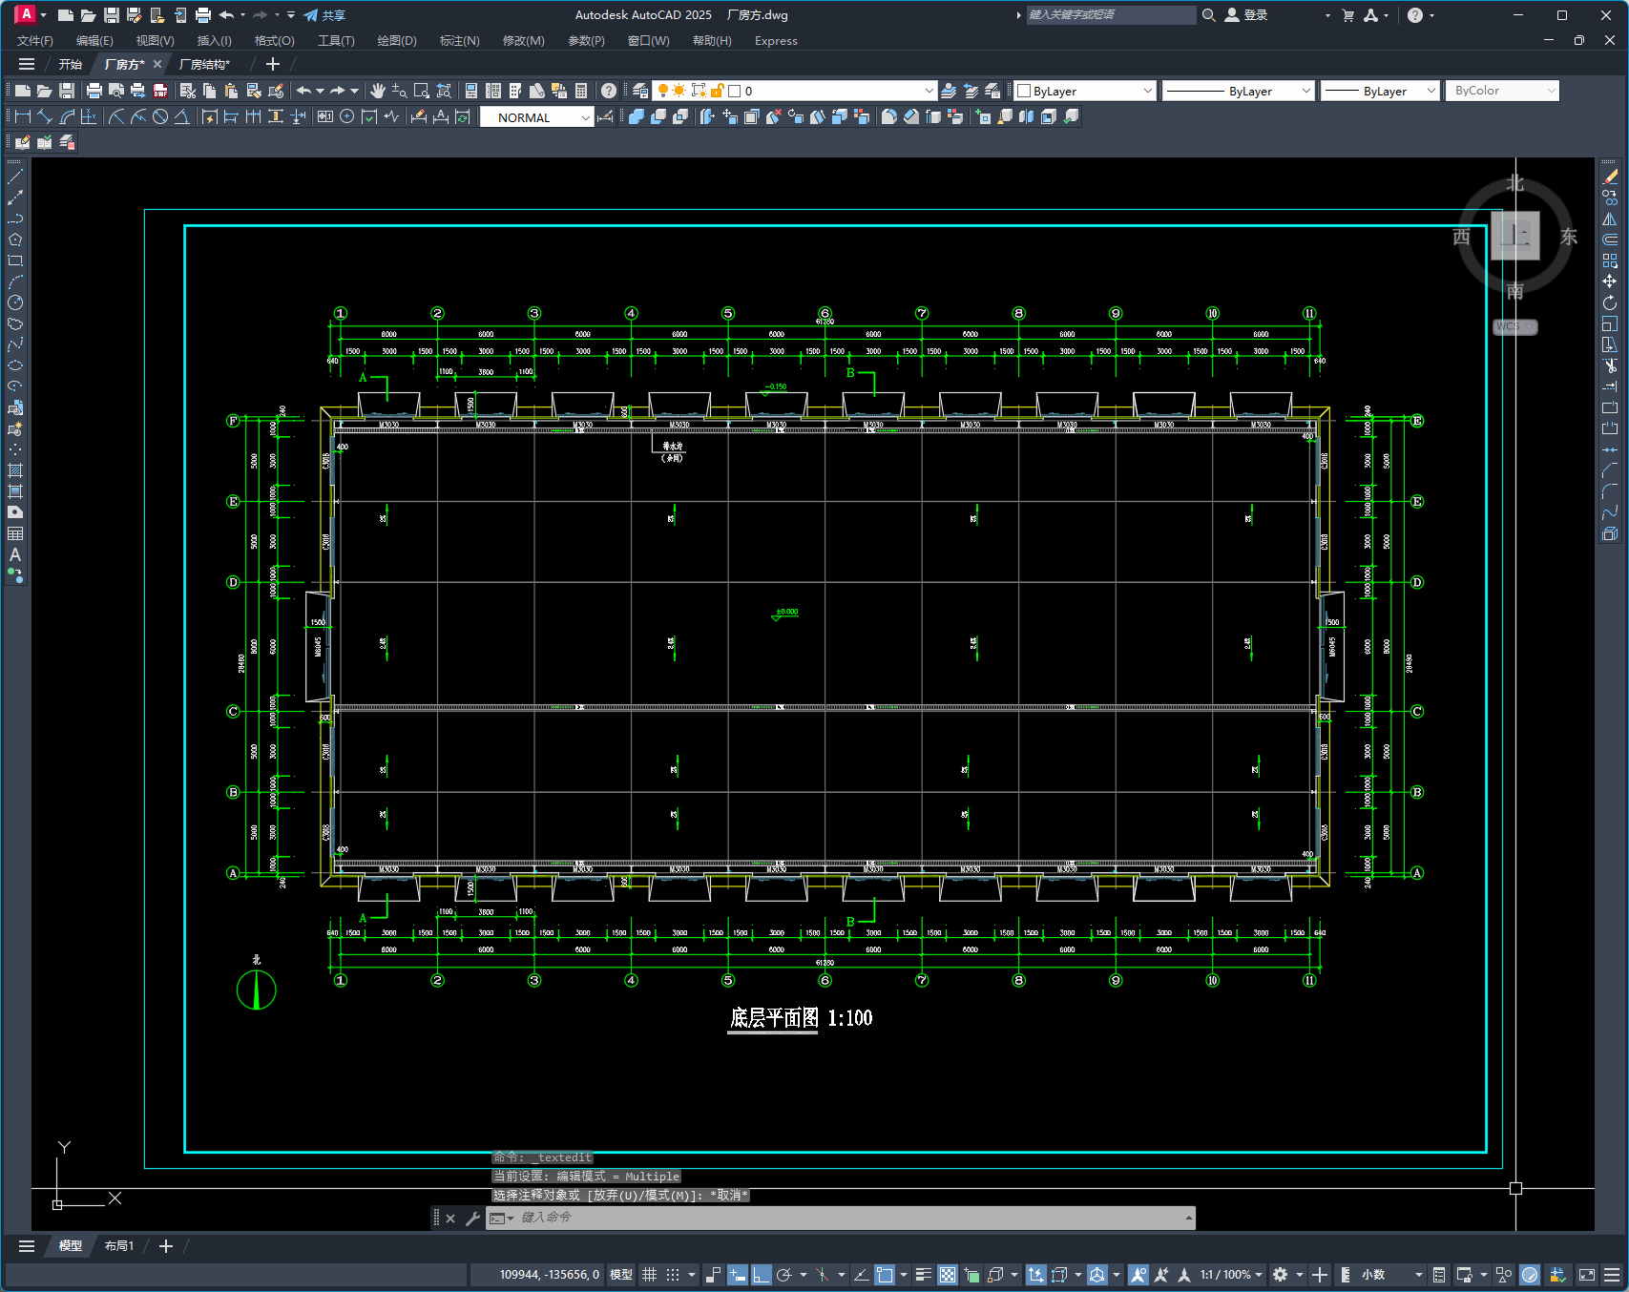
Task: Click the layer color swatch in layer toolbar
Action: tap(735, 91)
